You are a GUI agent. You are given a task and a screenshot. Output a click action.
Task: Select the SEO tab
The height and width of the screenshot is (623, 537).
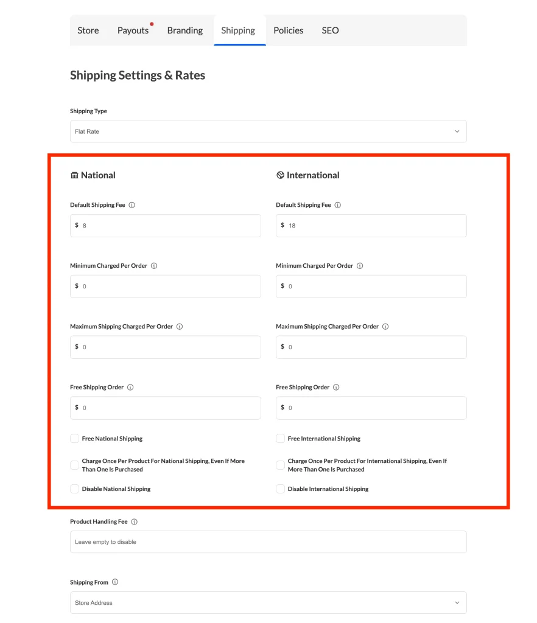coord(331,30)
